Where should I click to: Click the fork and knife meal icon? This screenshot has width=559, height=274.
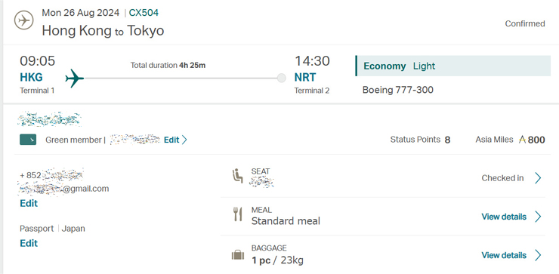[237, 214]
